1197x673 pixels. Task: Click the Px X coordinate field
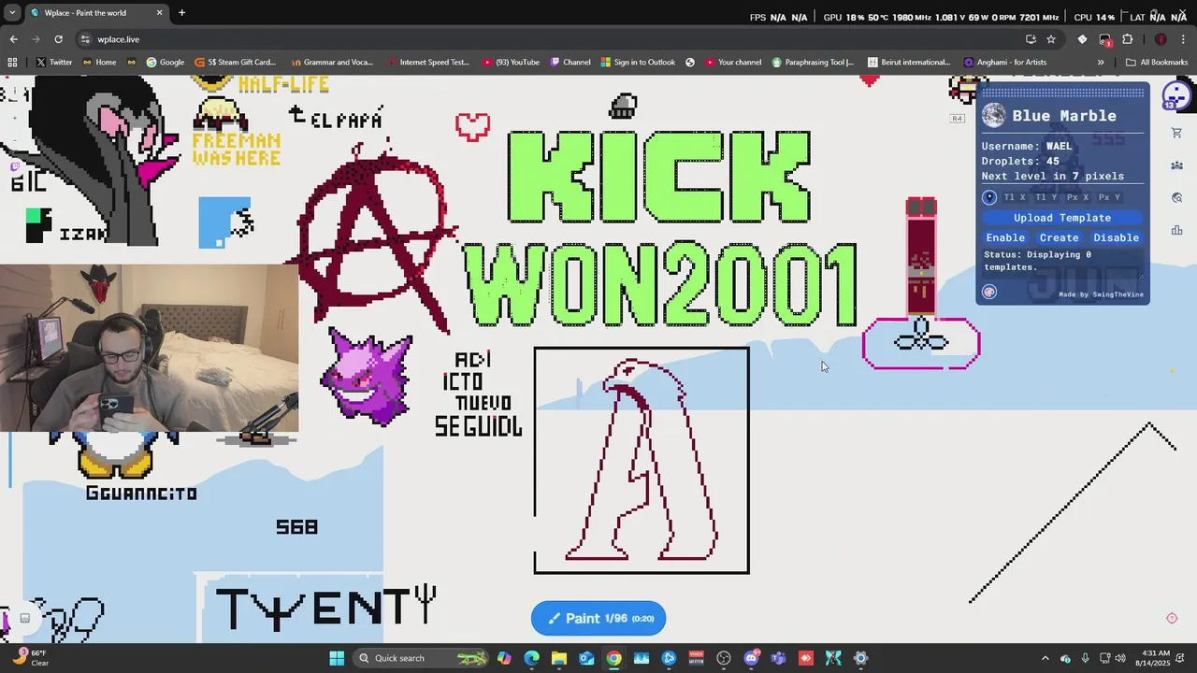tap(1077, 197)
